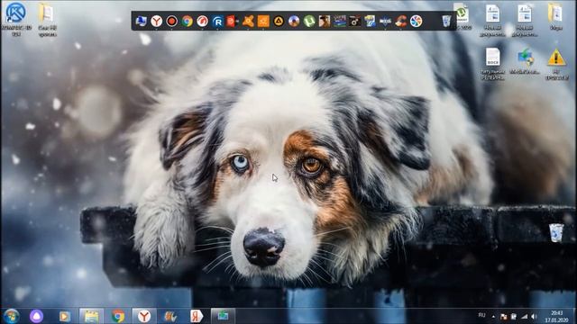Open the File Explorer taskbar button
Viewport: 577px width, 324px height.
coord(91,316)
